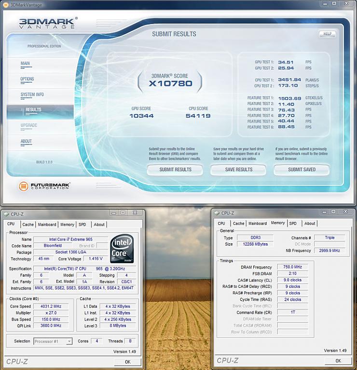Click the Name field Intel Core i7 Extreme 965
357x370 pixels.
[70, 239]
